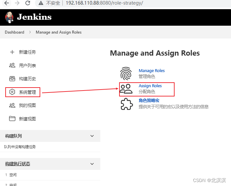Click the browser forward arrow
231x186 pixels.
(17, 3)
